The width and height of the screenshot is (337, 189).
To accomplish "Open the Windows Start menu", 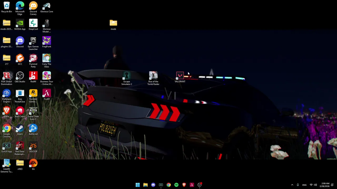I will 138,185.
